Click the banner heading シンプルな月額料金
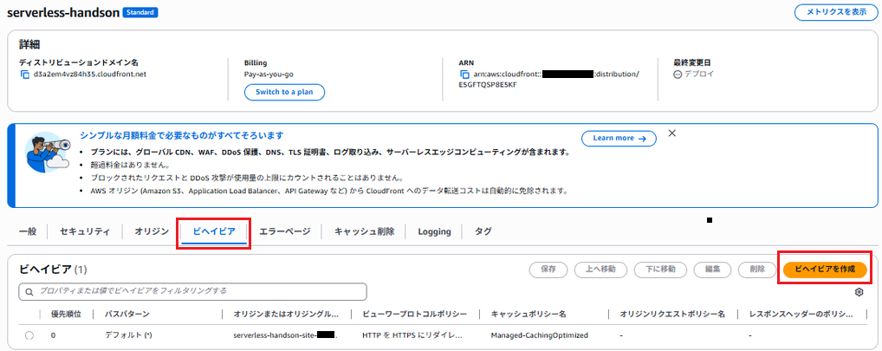 pyautogui.click(x=182, y=135)
